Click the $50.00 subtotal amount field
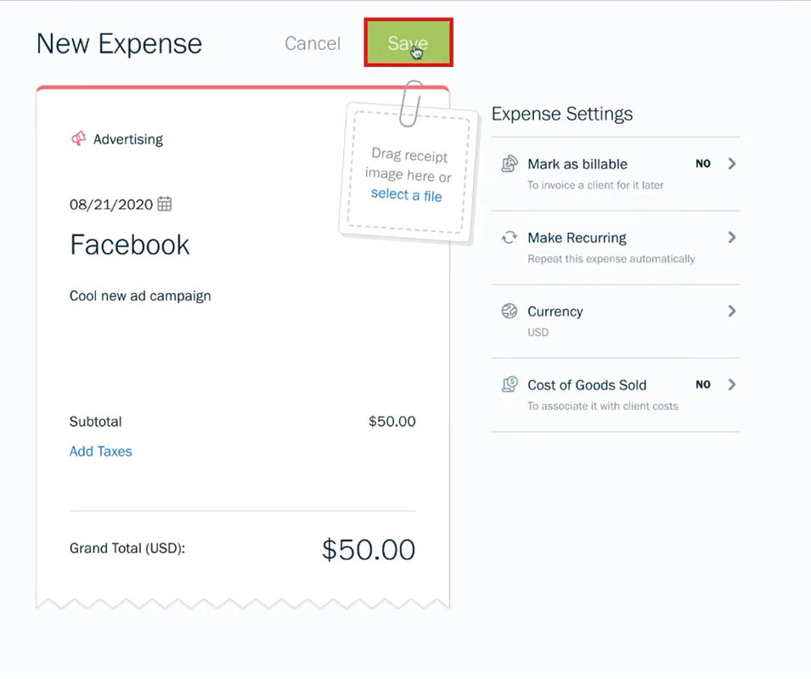811x679 pixels. pos(392,422)
